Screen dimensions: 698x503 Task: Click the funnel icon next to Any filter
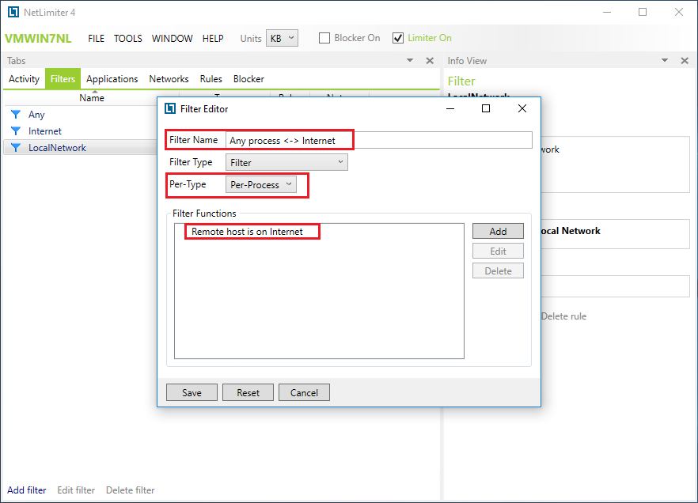coord(15,115)
